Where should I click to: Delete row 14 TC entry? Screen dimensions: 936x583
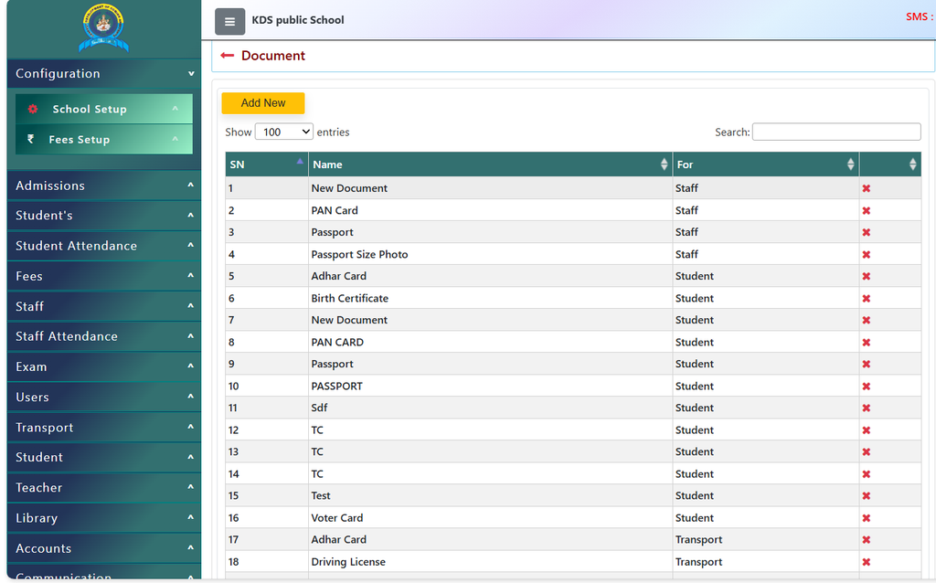pyautogui.click(x=867, y=474)
